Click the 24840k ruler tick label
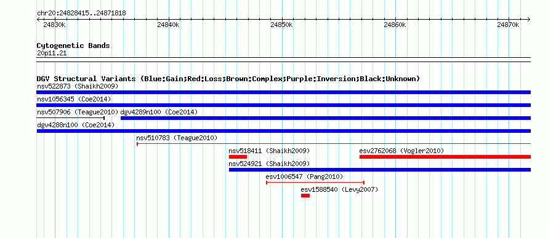The image size is (548, 238). click(168, 25)
